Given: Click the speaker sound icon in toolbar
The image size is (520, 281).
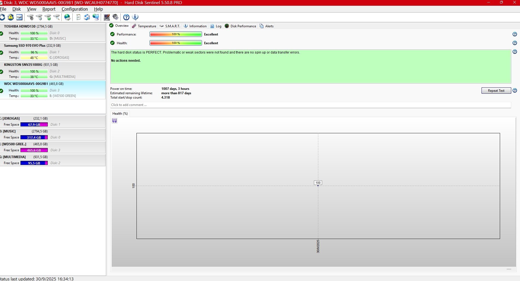Looking at the screenshot, I should [x=115, y=17].
